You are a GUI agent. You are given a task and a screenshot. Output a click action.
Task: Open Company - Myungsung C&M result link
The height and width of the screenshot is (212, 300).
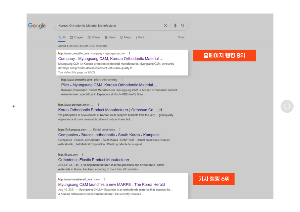pos(111,59)
